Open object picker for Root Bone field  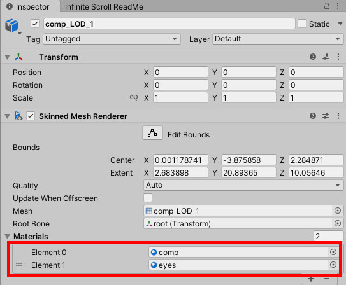pos(337,223)
